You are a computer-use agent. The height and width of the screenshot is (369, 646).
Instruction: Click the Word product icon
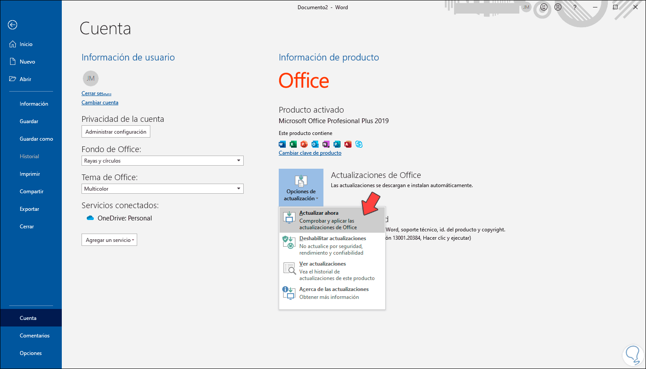click(282, 144)
